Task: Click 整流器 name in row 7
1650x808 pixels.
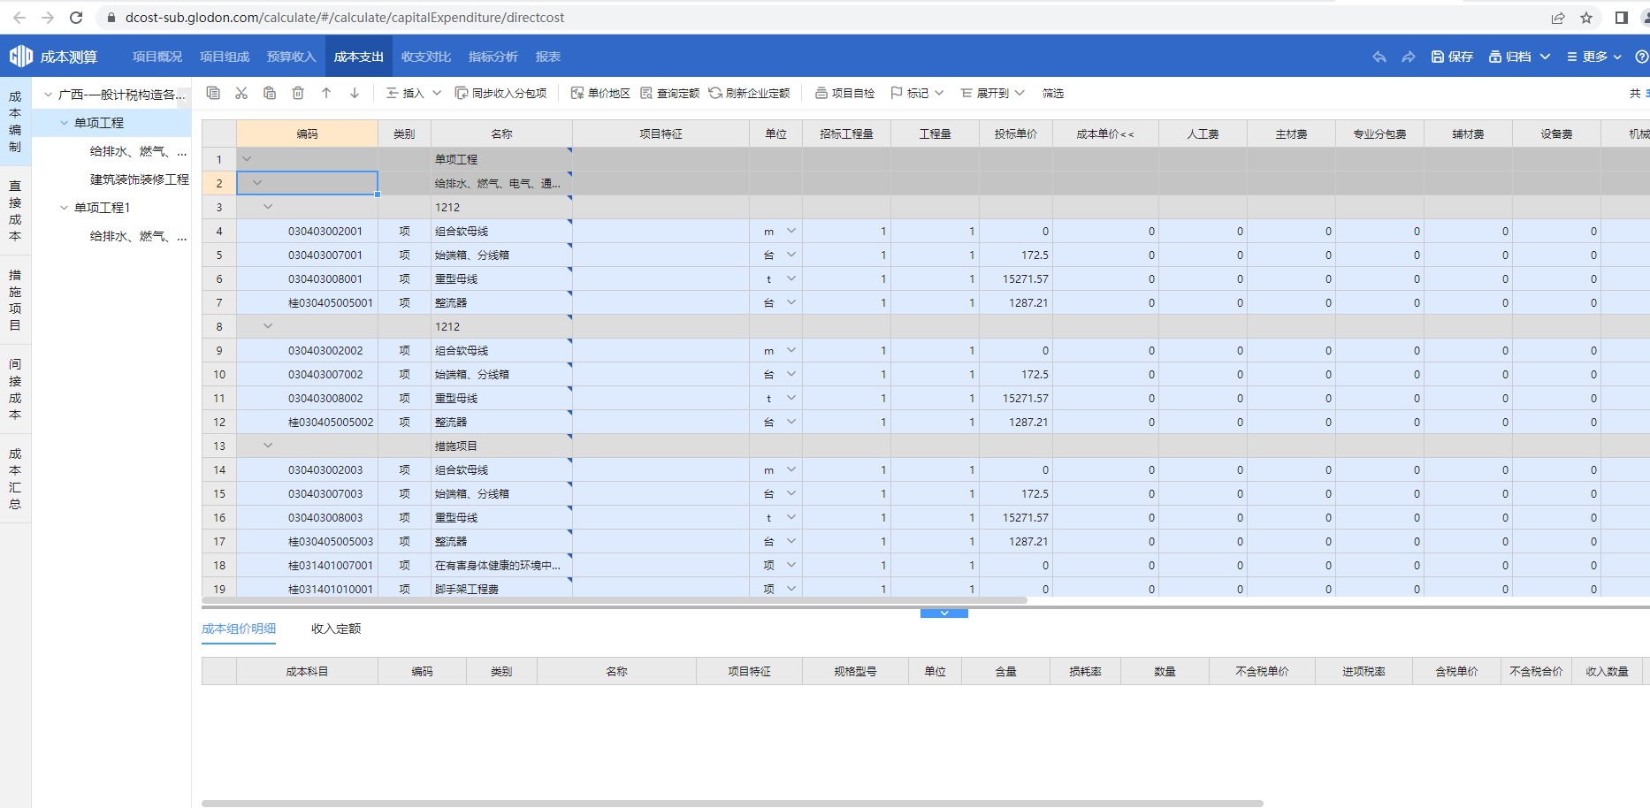Action: click(451, 302)
